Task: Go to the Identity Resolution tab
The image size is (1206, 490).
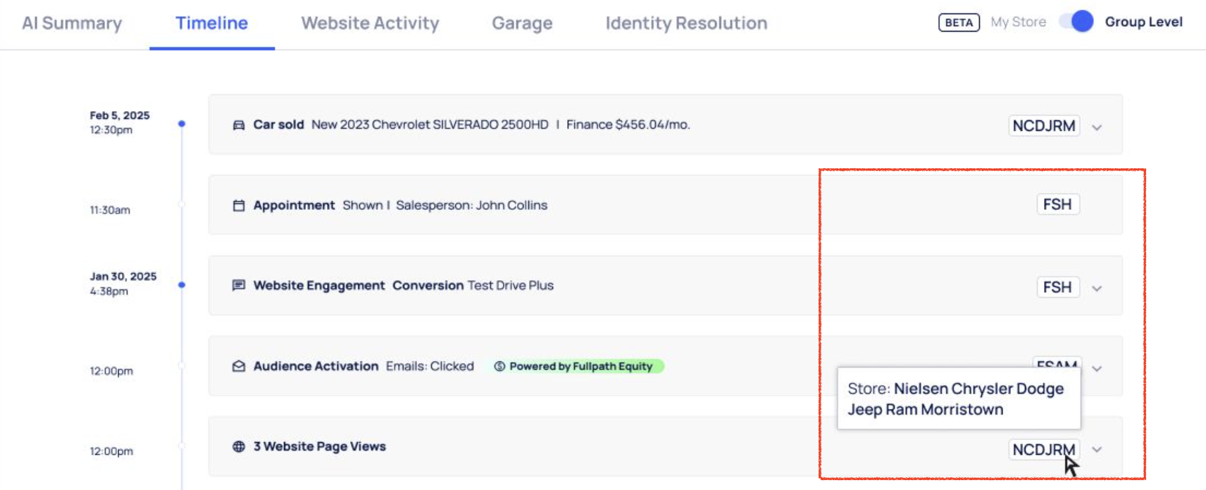Action: point(686,23)
